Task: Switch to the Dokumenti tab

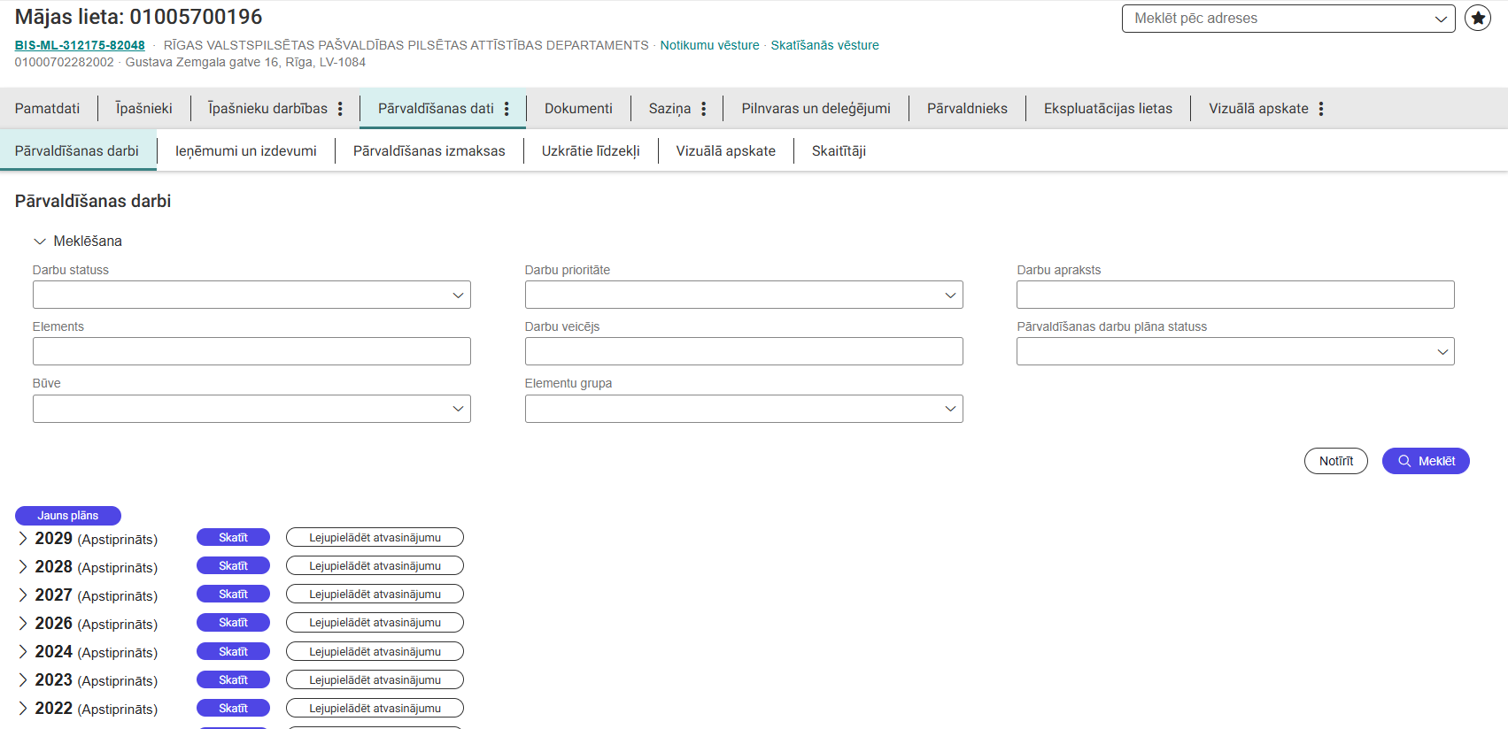Action: (578, 109)
